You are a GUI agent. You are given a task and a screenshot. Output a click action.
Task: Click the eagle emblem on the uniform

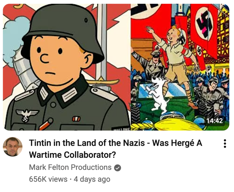click(27, 115)
